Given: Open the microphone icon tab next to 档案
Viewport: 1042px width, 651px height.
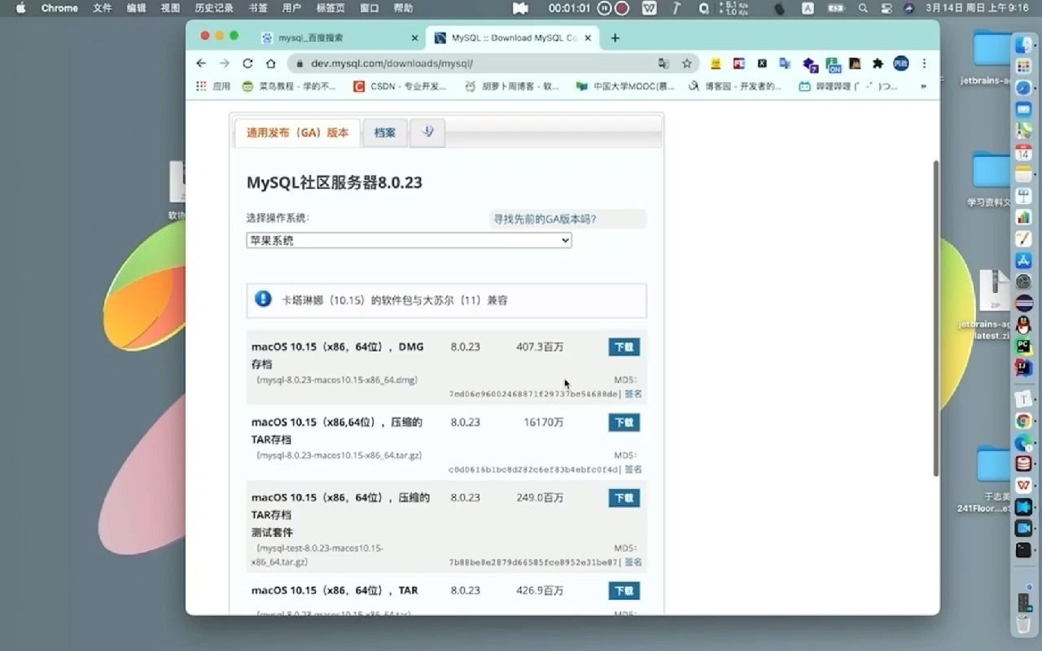Looking at the screenshot, I should tap(427, 133).
